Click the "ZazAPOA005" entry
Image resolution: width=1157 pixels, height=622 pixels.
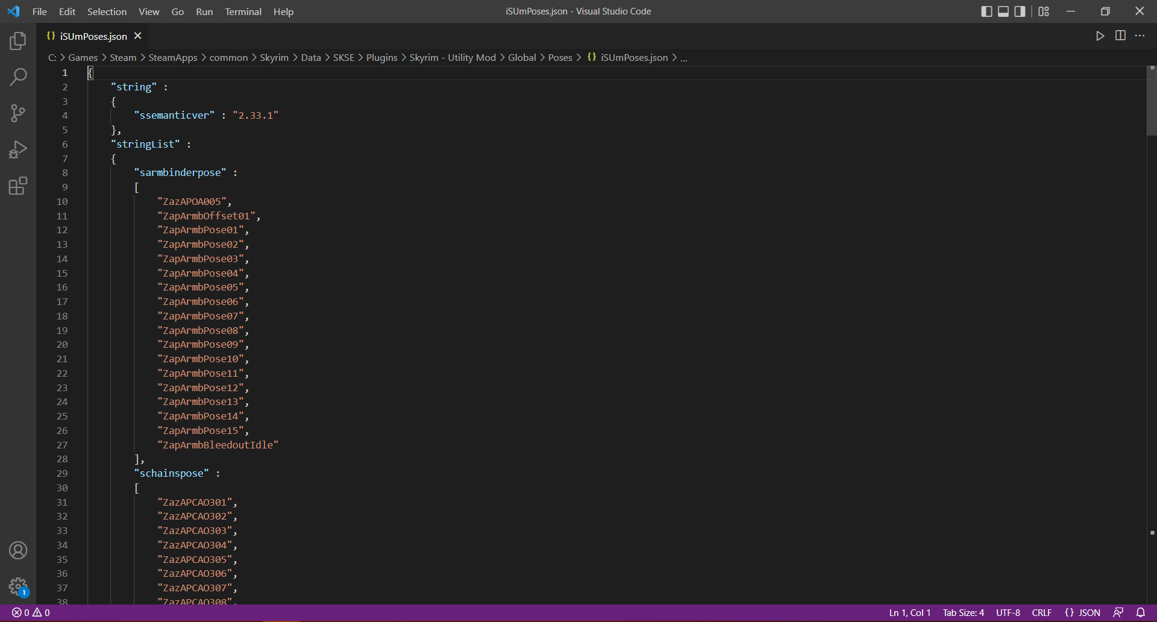[192, 202]
